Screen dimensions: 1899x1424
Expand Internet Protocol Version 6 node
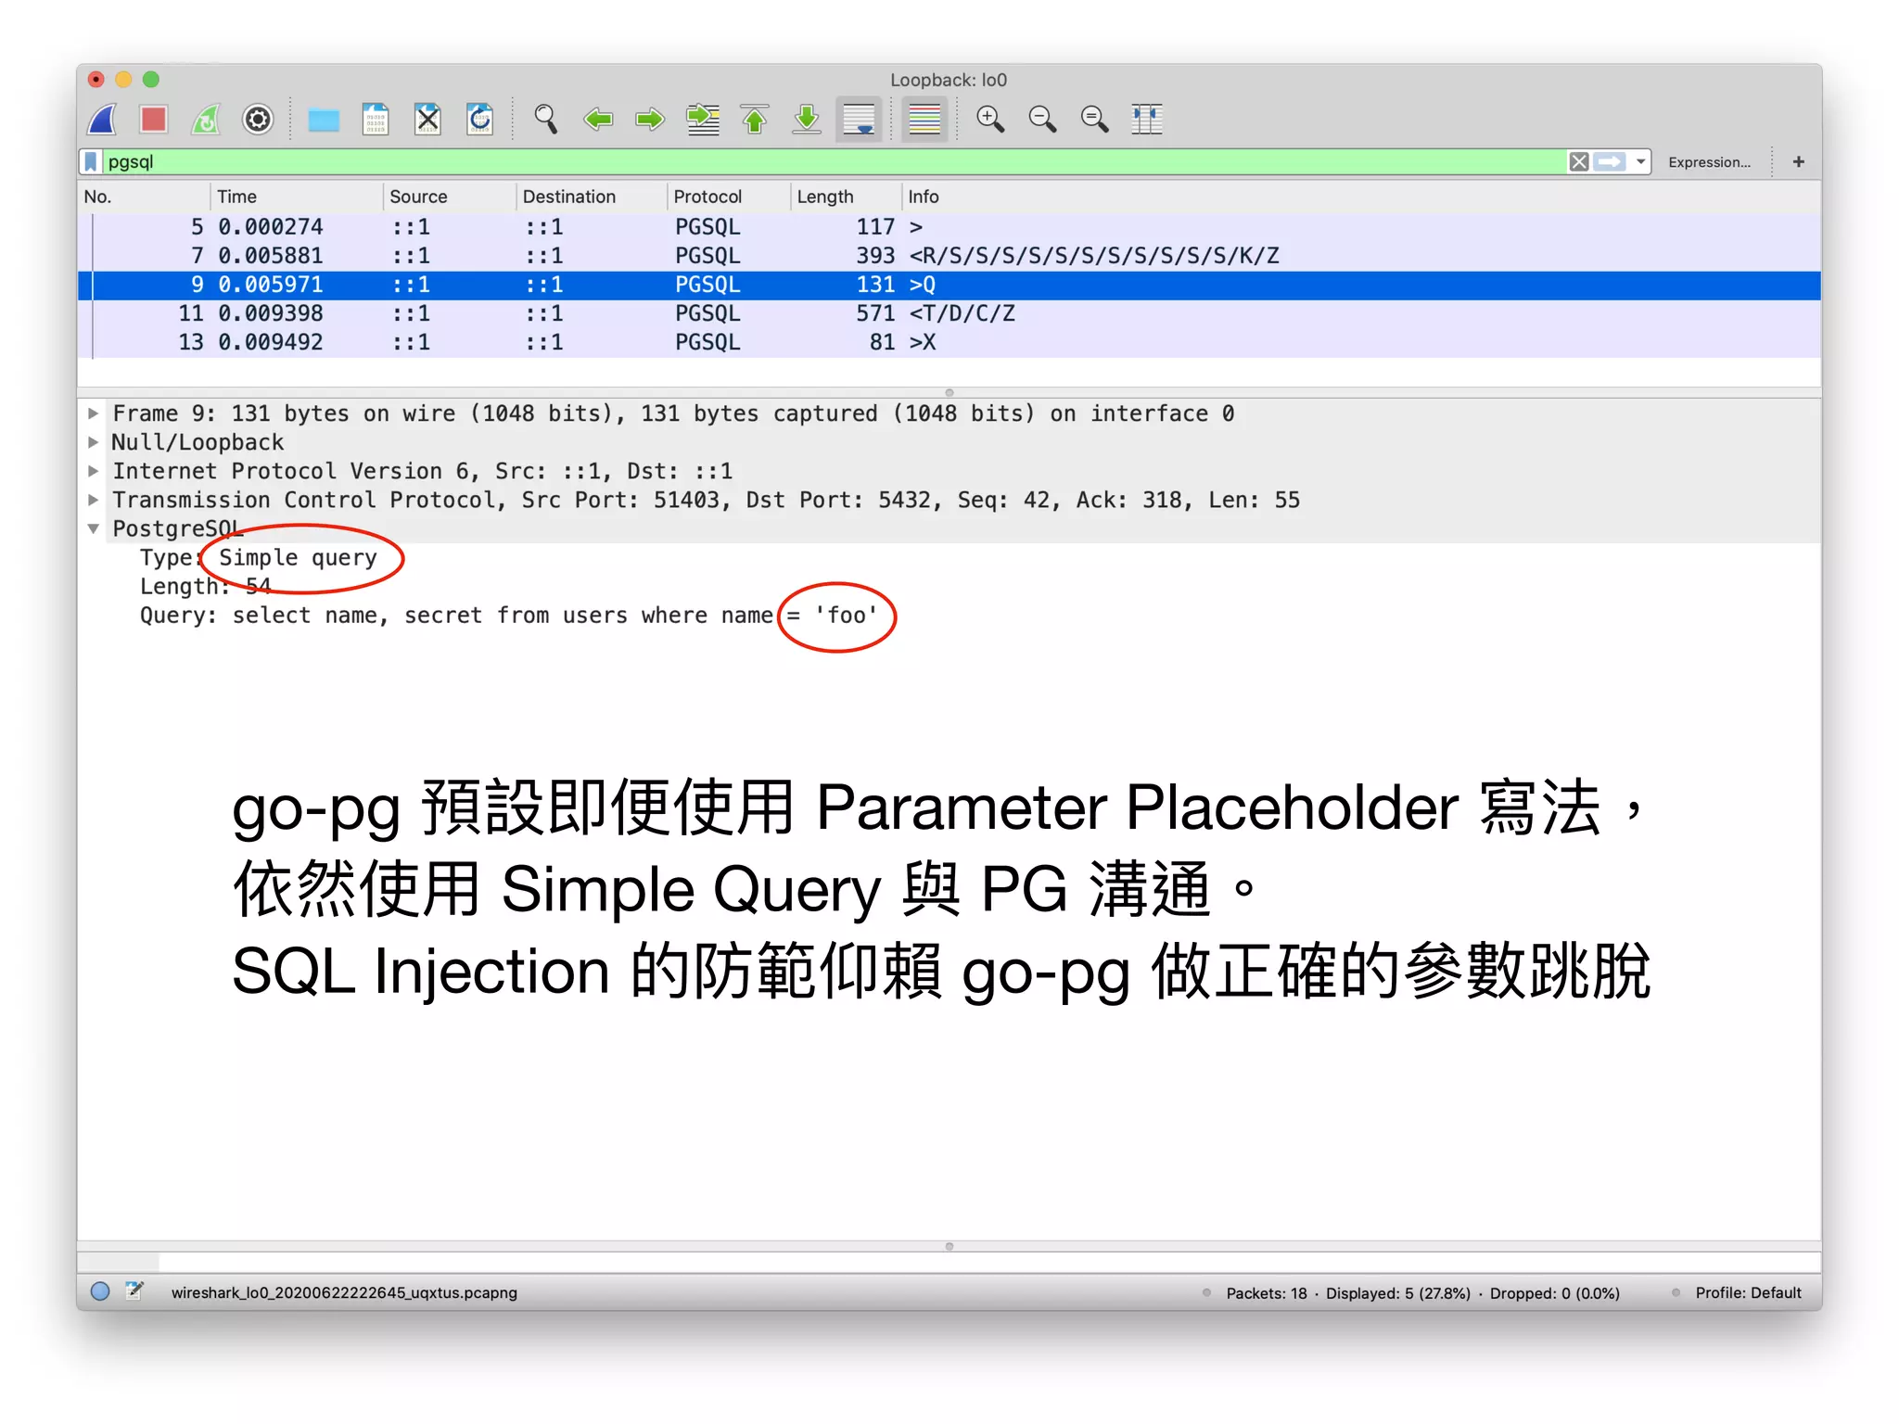93,471
